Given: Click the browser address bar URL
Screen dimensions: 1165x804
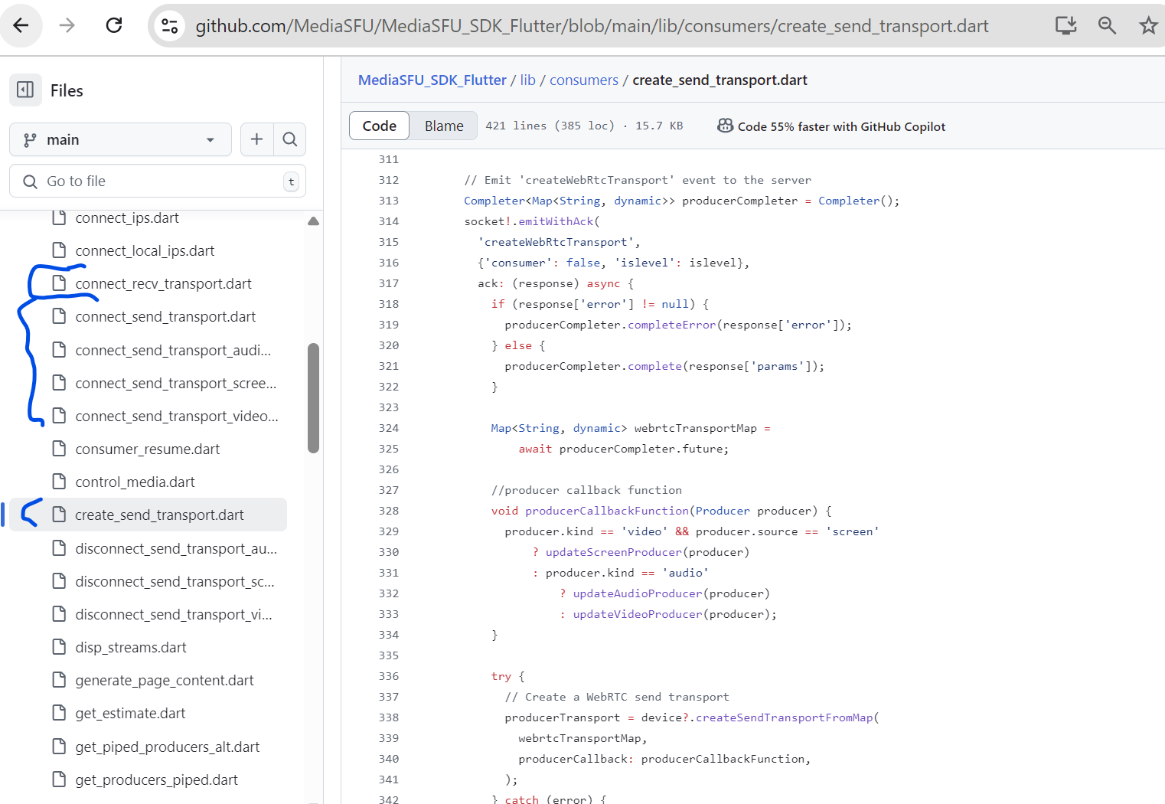Looking at the screenshot, I should (x=592, y=26).
